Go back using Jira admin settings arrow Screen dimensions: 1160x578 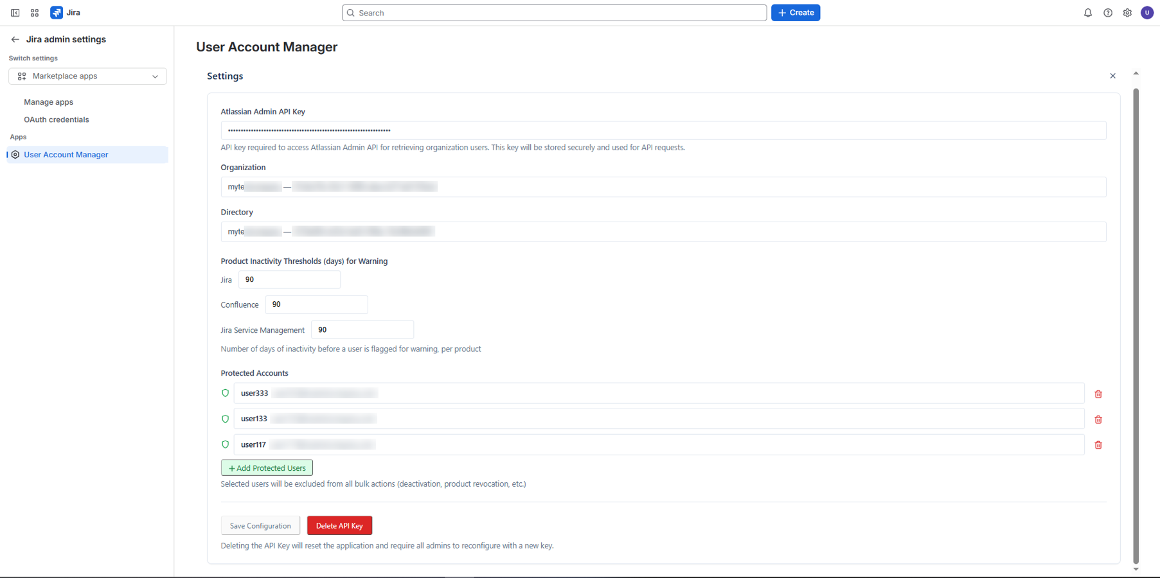[15, 40]
